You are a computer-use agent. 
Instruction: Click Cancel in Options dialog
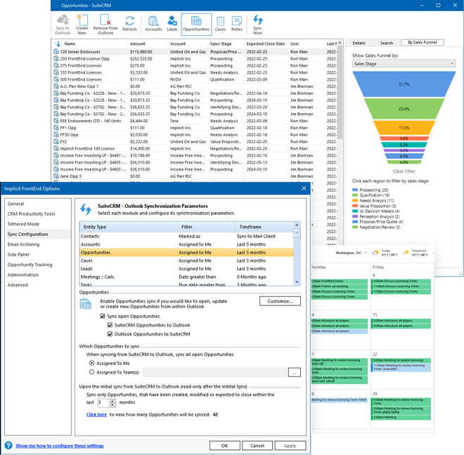click(257, 446)
